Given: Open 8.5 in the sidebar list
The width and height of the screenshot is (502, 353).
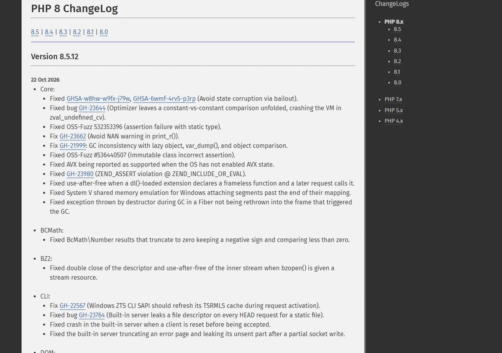Looking at the screenshot, I should (397, 29).
